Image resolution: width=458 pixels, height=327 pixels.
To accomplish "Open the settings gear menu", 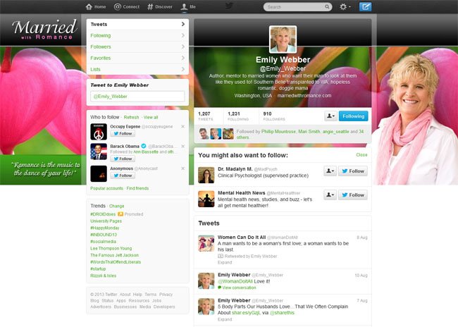I will pyautogui.click(x=345, y=7).
